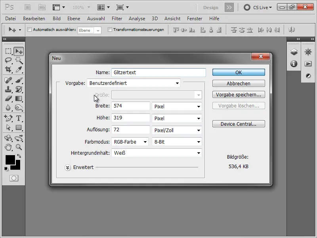Open the Bearbeiten menu
This screenshot has height=238, width=317.
(34, 19)
